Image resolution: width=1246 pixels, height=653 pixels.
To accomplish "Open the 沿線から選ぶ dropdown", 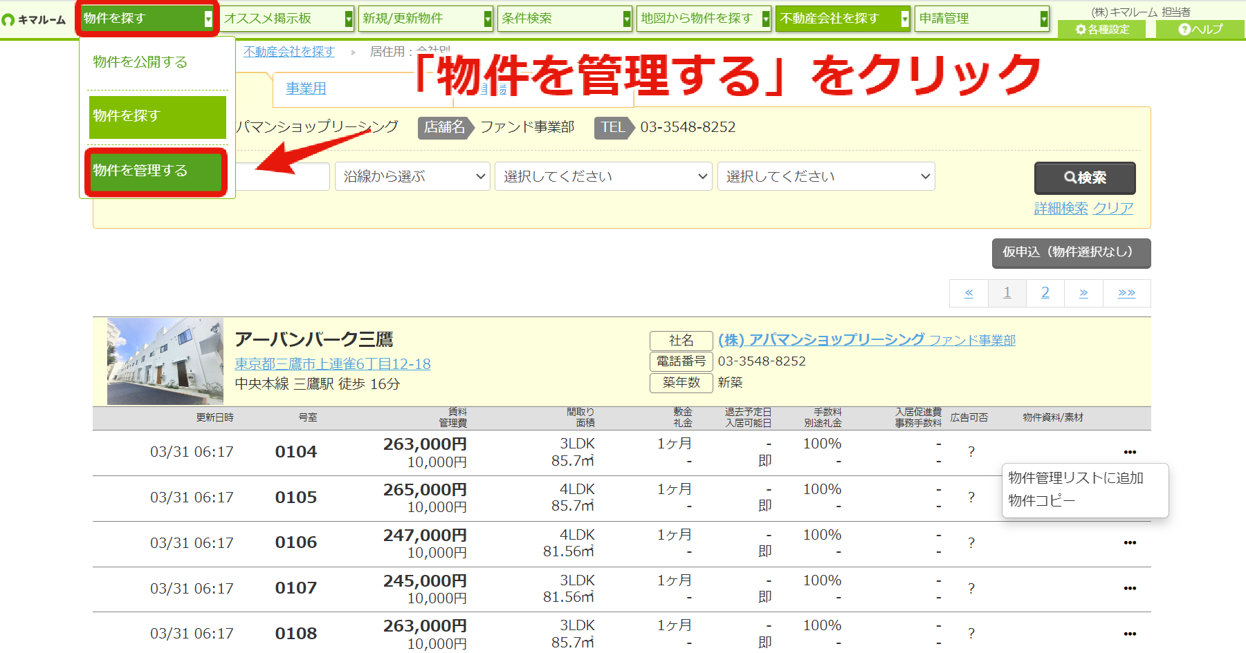I will click(x=412, y=176).
